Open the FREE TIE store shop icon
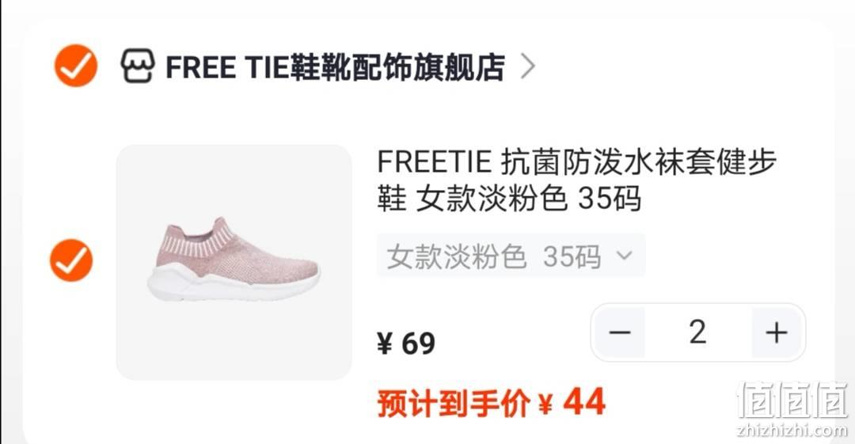The width and height of the screenshot is (855, 444). [x=138, y=66]
